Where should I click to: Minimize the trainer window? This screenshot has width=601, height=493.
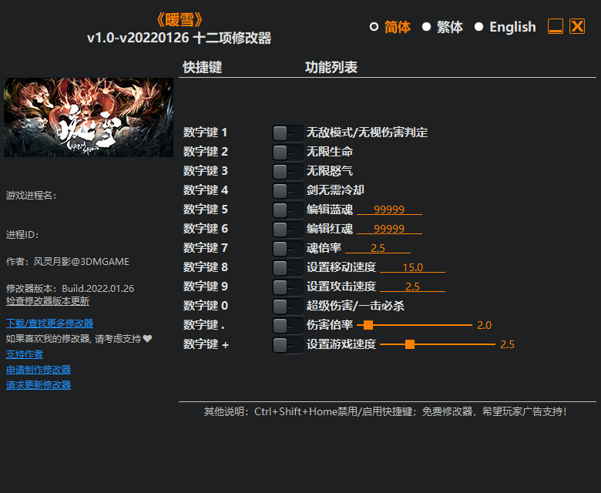[555, 26]
